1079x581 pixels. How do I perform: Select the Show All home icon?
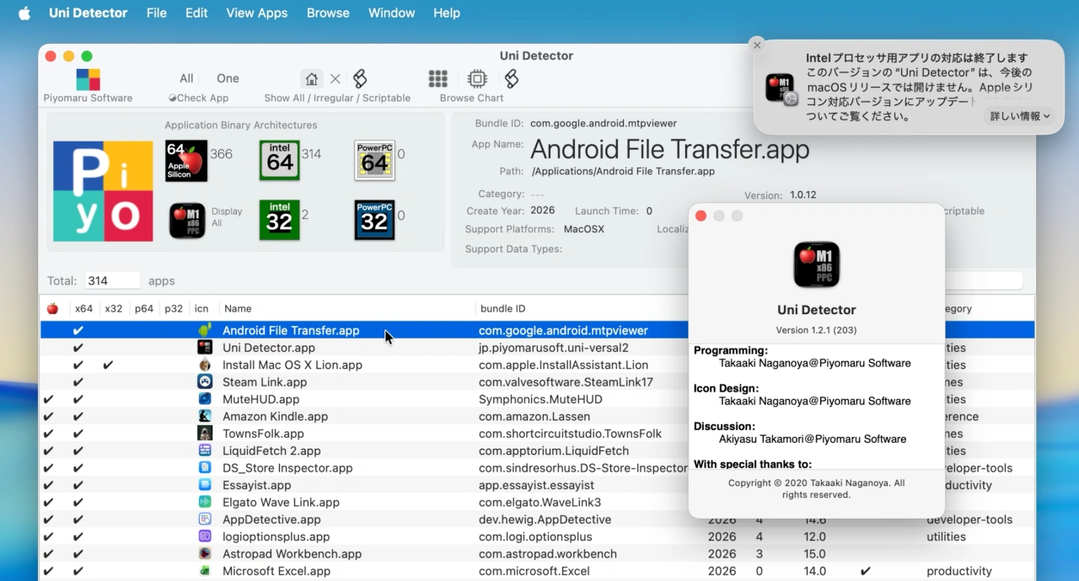click(312, 79)
